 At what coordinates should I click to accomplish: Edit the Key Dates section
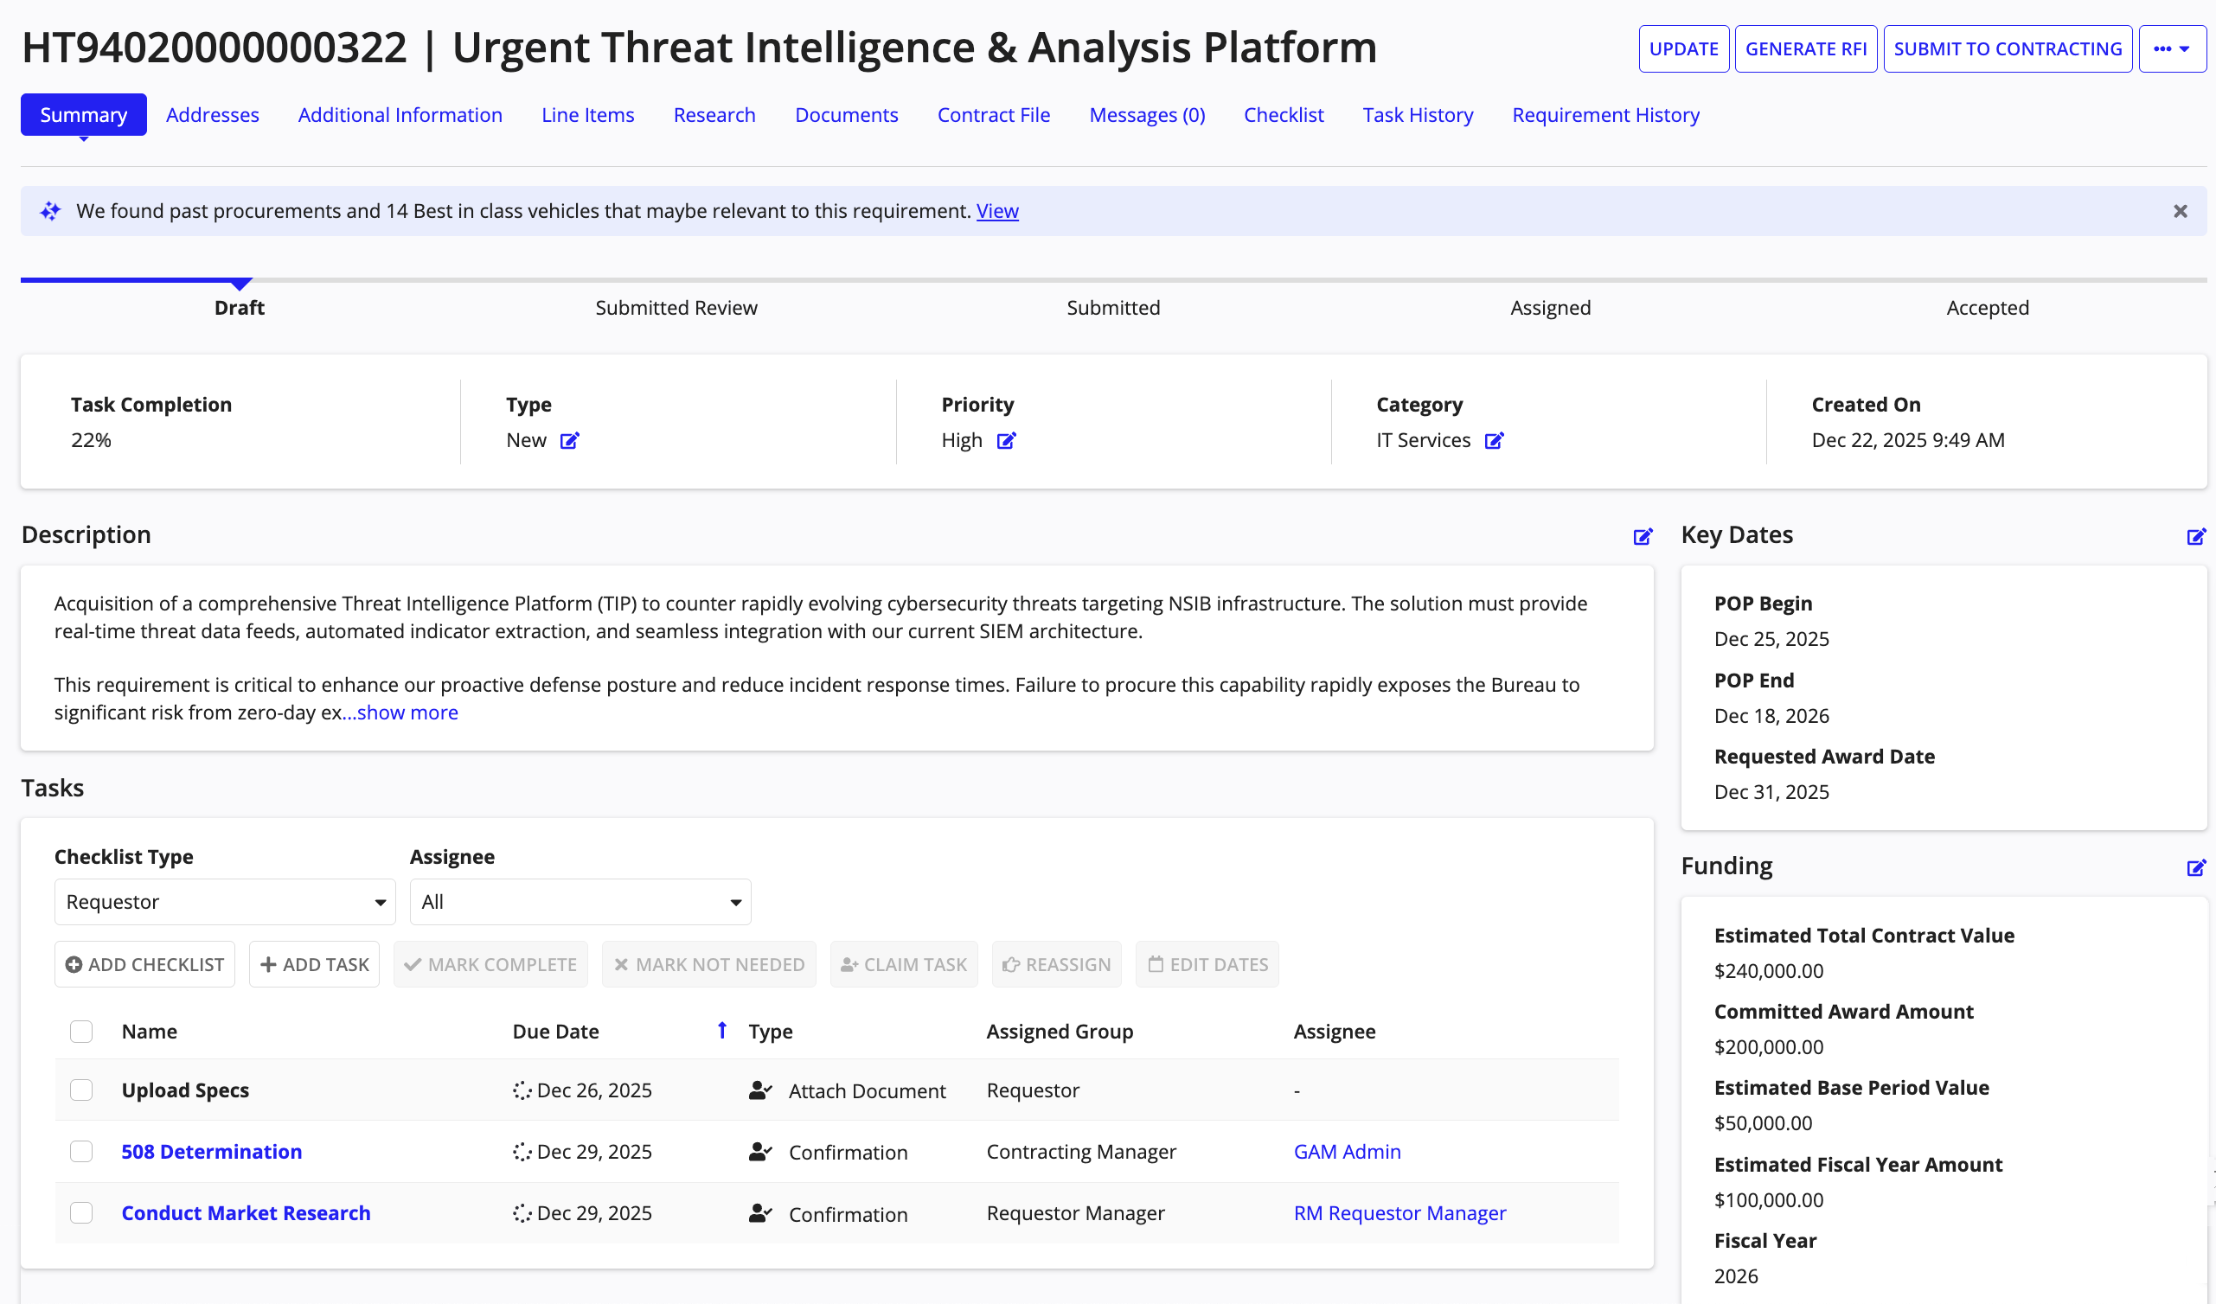tap(2196, 536)
